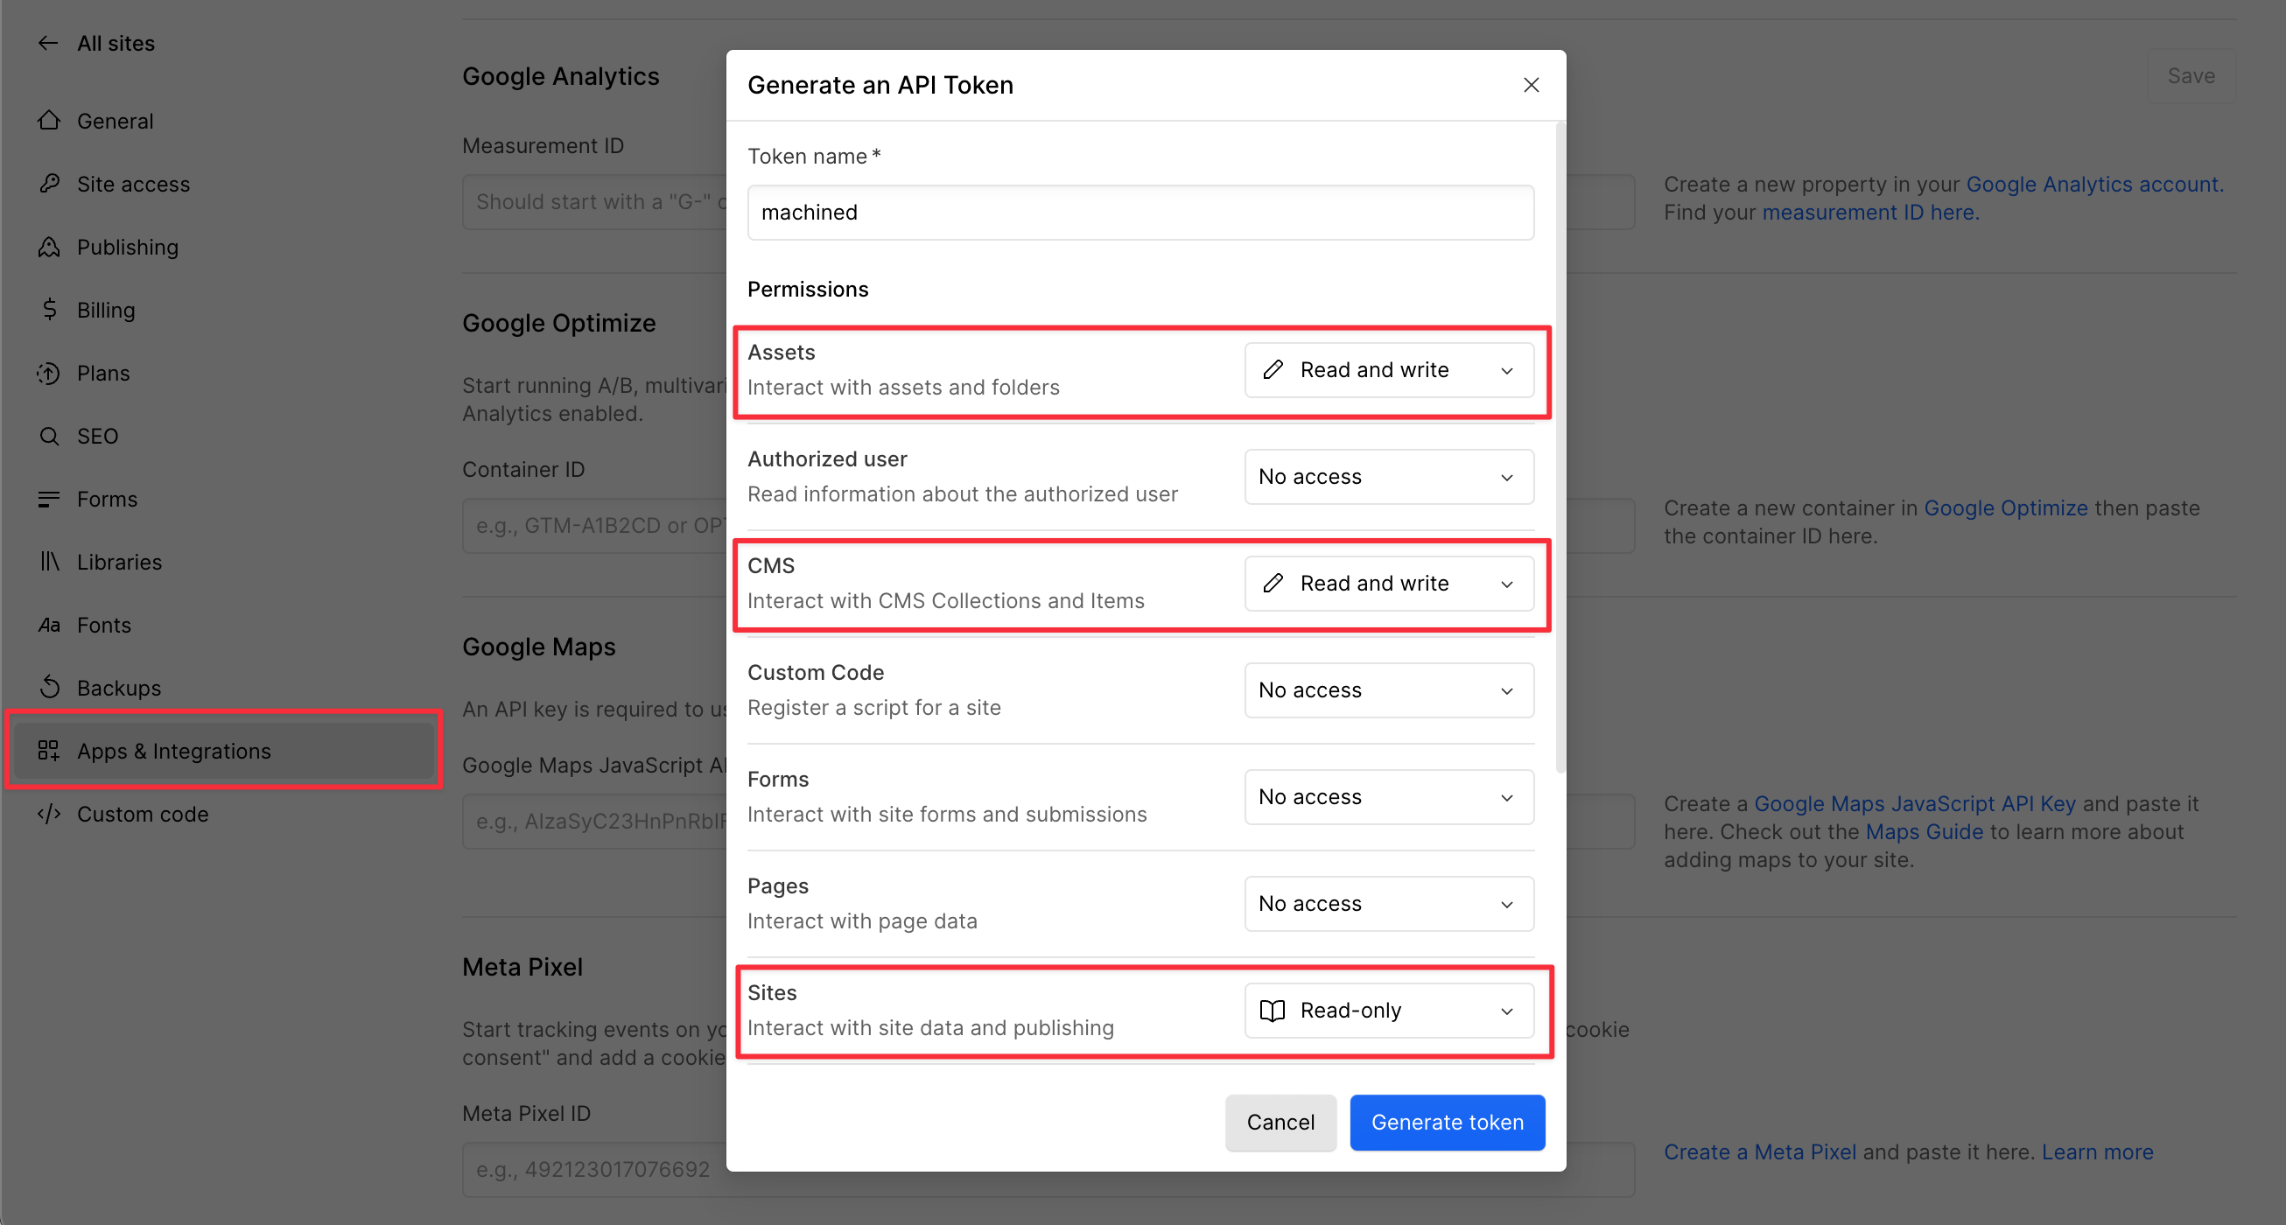Open the CMS permission dropdown
The width and height of the screenshot is (2286, 1225).
1388,583
